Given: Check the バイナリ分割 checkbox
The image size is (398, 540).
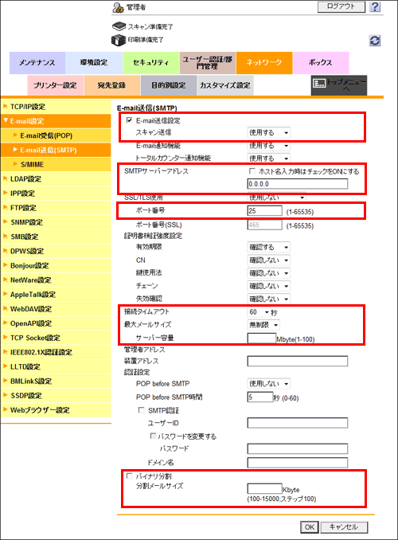Looking at the screenshot, I should (x=129, y=476).
